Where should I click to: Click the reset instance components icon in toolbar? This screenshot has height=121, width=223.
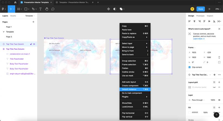tap(108, 9)
